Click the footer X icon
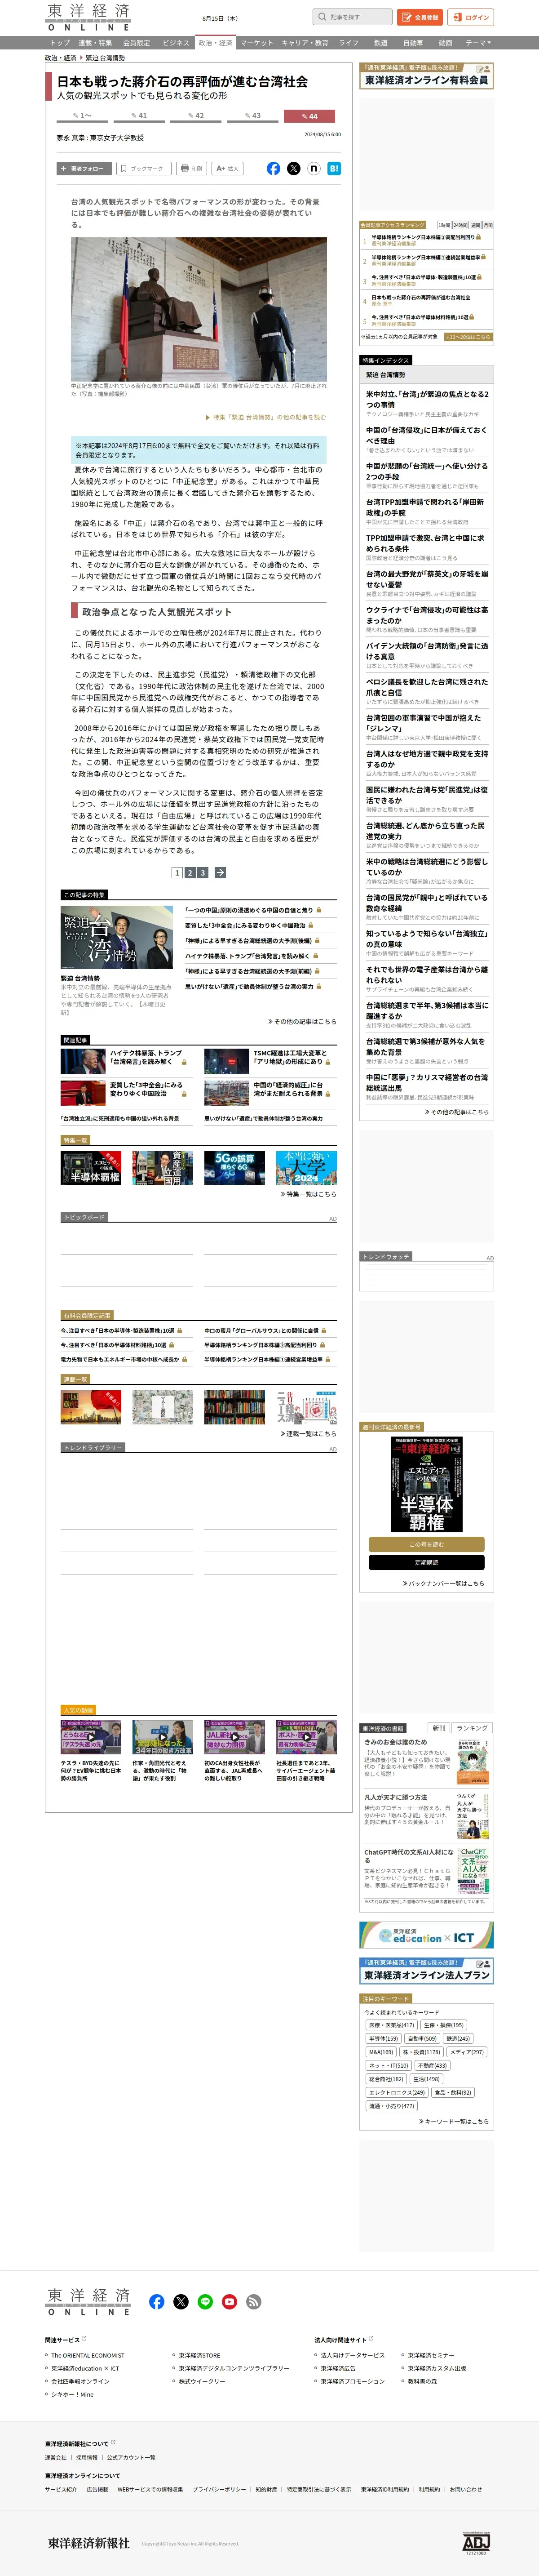Viewport: 539px width, 2576px height. click(181, 2301)
